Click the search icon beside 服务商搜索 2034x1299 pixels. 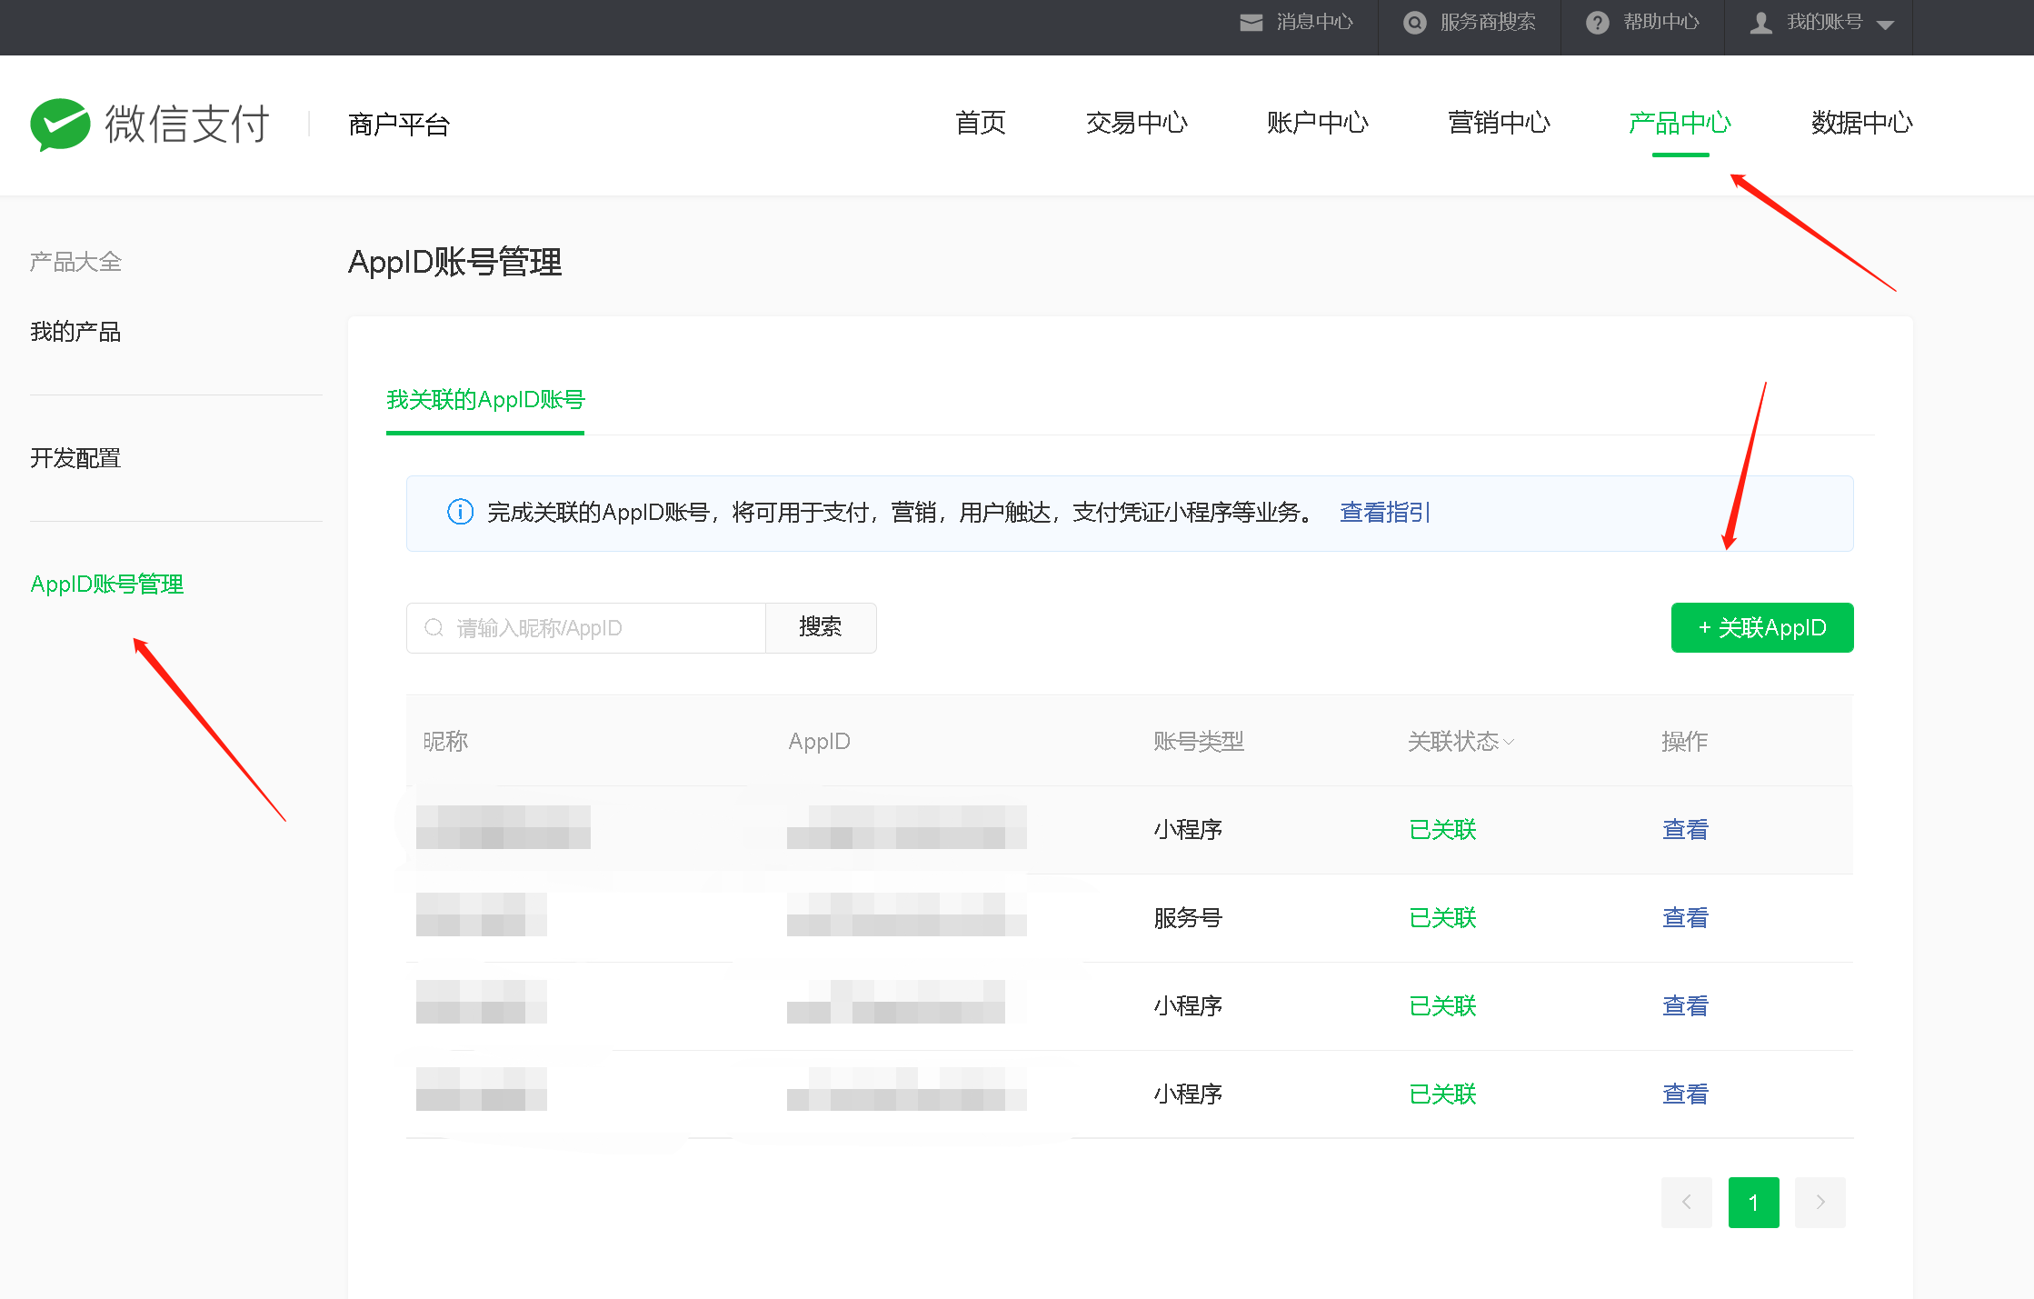1414,23
